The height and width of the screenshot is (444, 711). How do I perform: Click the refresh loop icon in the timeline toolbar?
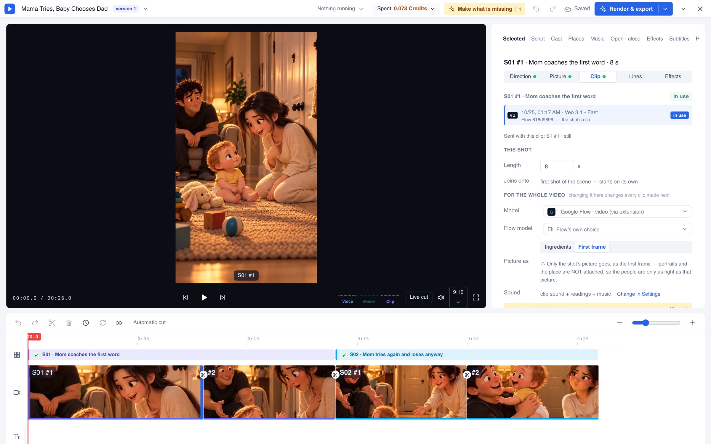[103, 323]
